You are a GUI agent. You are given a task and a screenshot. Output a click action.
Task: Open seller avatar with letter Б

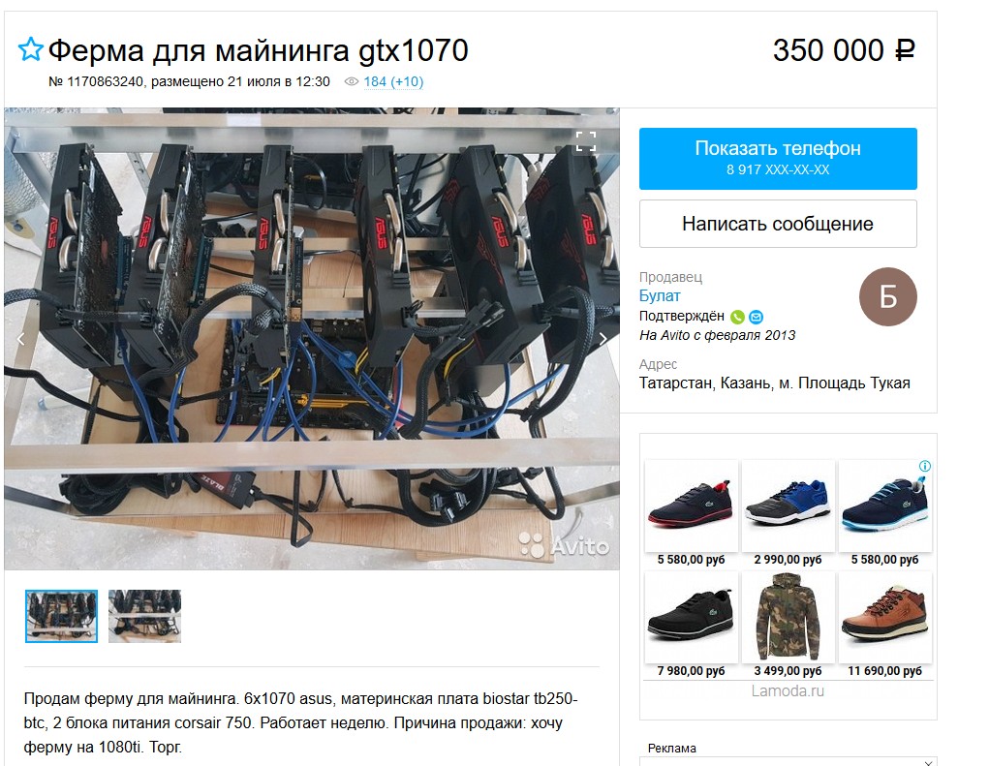click(887, 297)
